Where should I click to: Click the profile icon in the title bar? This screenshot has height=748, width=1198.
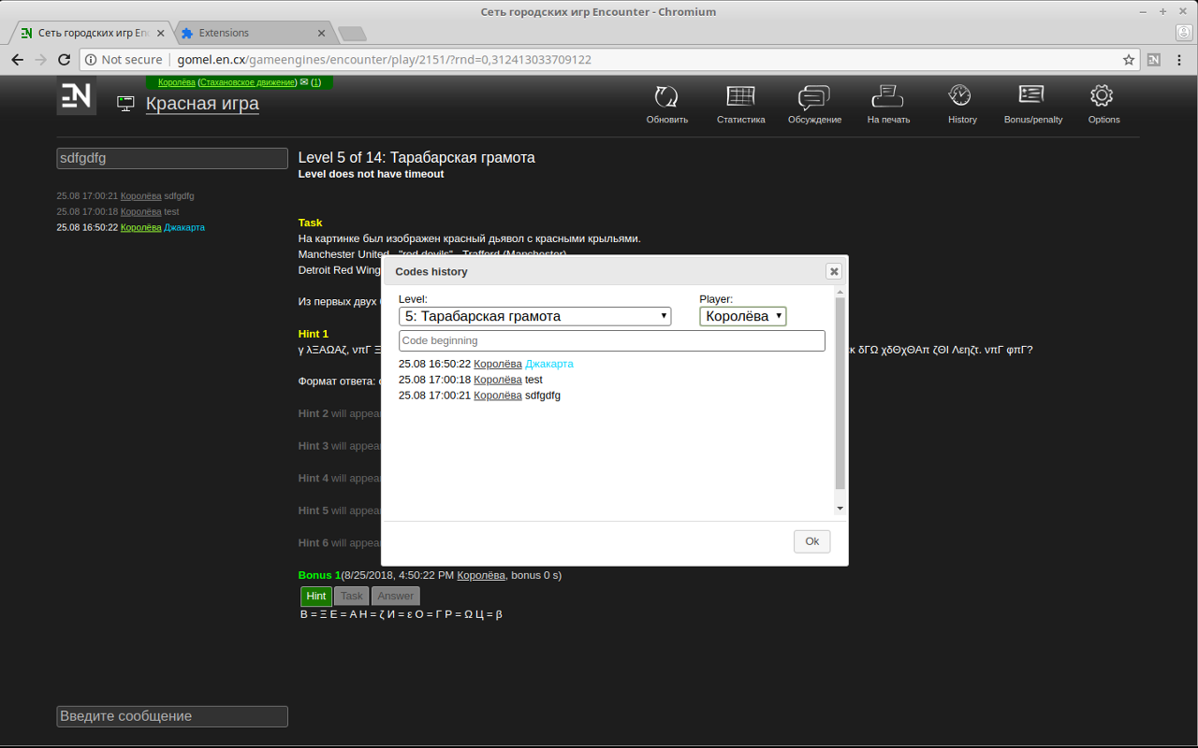(1183, 33)
